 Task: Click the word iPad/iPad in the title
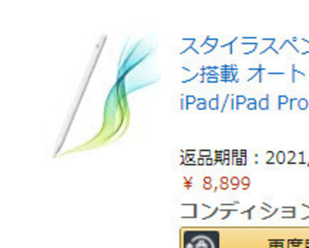225,103
